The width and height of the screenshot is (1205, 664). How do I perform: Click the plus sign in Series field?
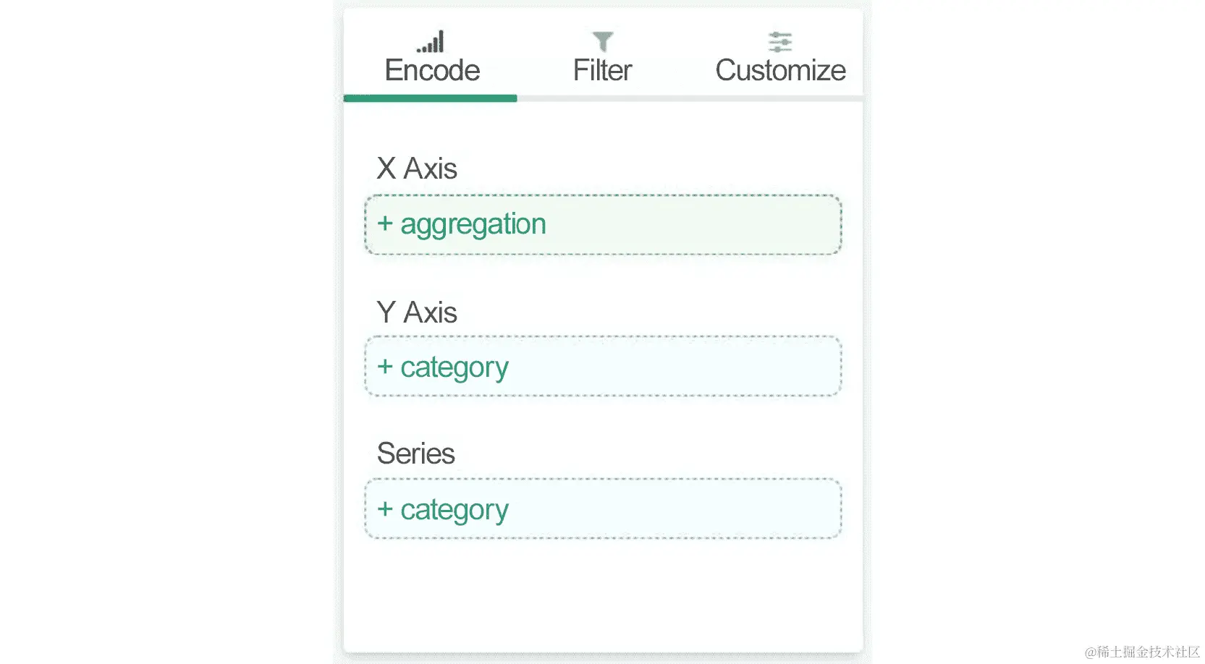click(385, 509)
